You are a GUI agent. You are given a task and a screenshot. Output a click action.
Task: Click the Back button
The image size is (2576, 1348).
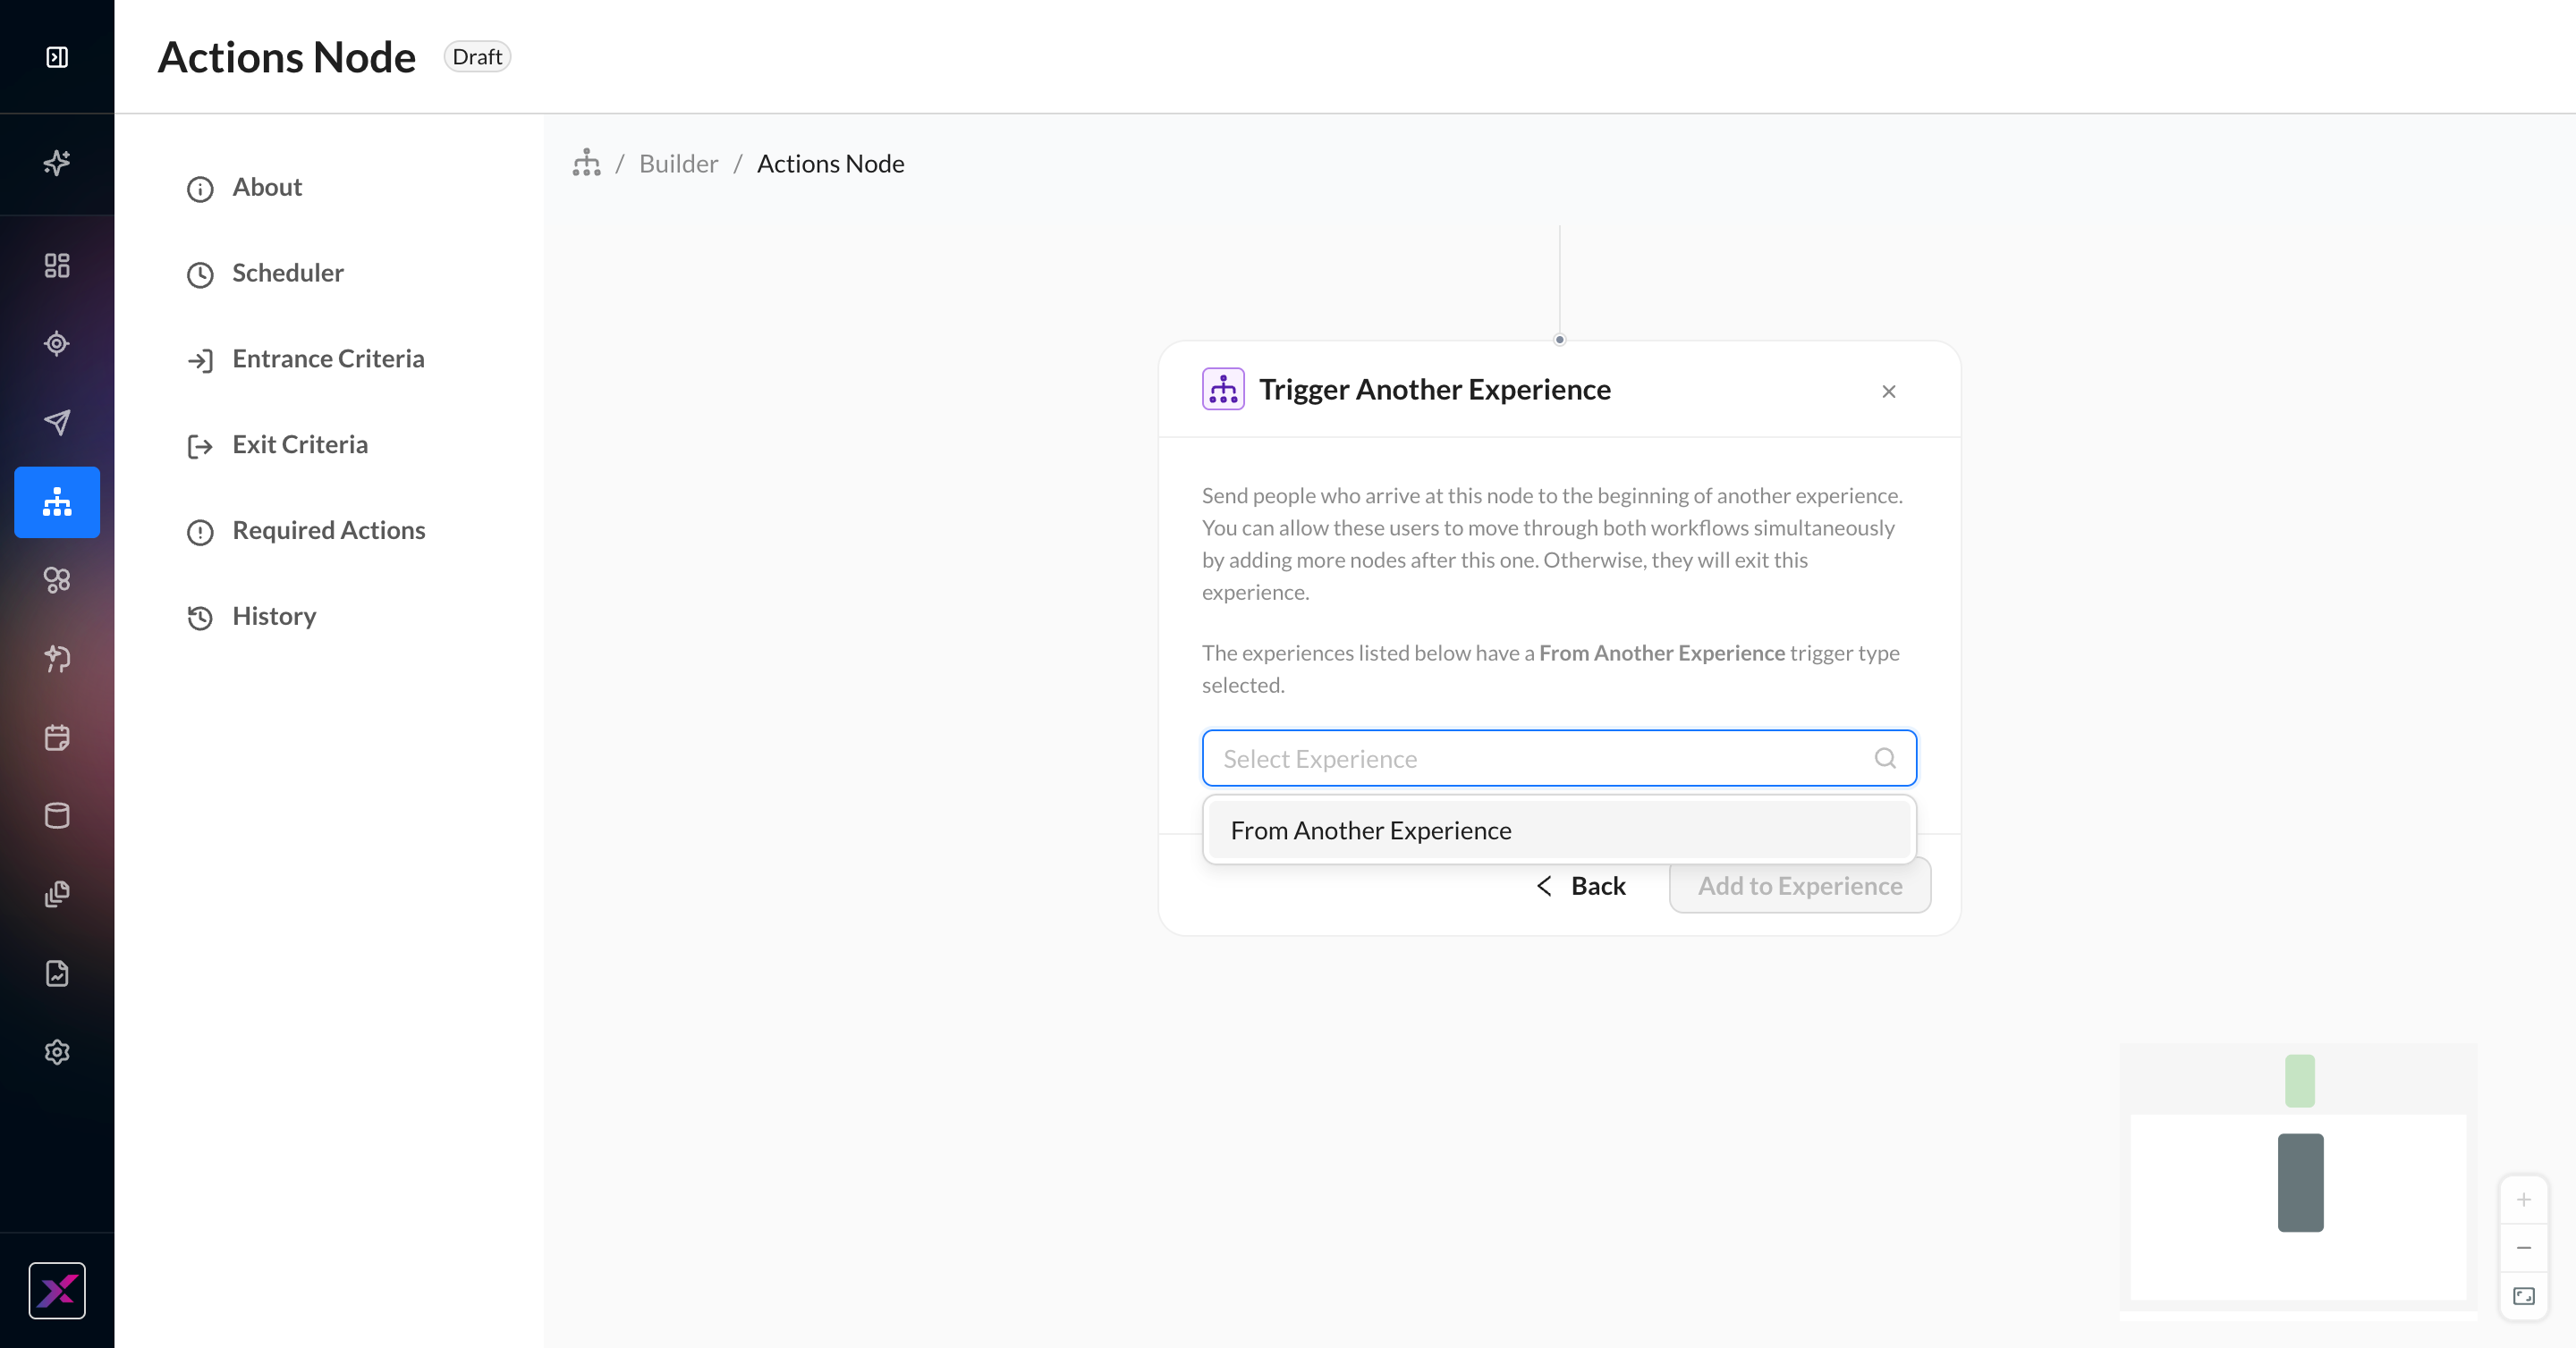(1581, 887)
